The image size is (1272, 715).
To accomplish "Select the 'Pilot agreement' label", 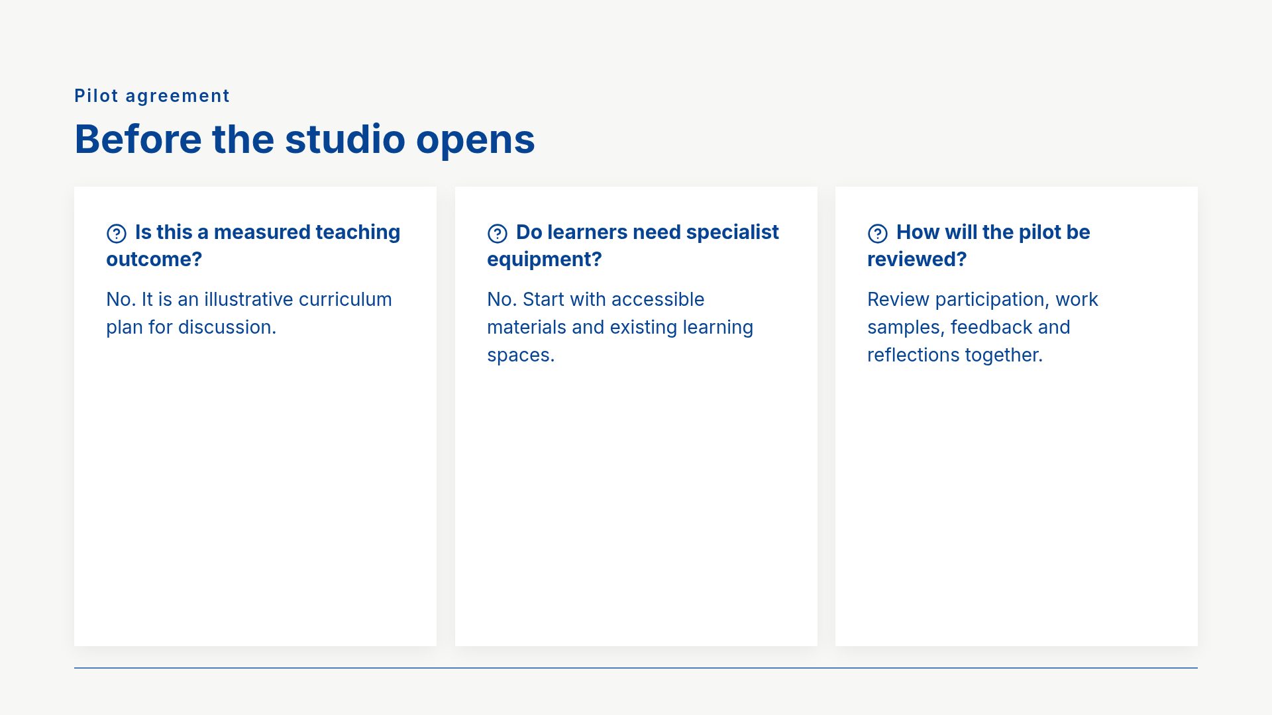I will coord(152,96).
